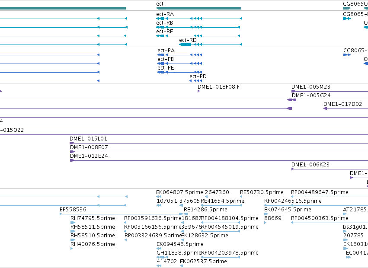Click the DME1-006K23 clone label

310,165
